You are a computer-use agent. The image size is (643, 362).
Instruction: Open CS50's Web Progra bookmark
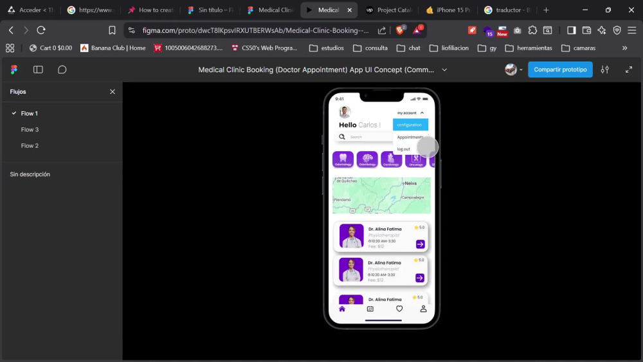264,48
